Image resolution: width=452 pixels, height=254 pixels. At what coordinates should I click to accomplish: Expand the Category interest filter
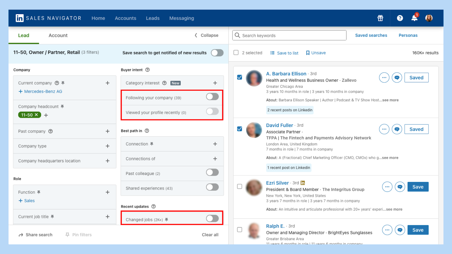[x=215, y=83]
